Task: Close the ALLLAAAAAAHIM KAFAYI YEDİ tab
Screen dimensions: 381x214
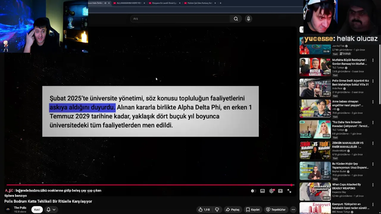Action: [144, 3]
